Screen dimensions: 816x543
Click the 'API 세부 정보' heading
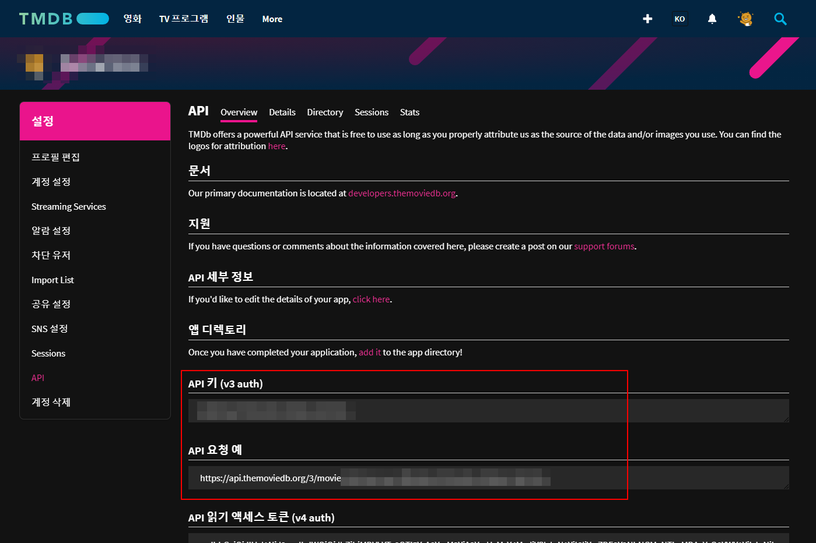[220, 277]
